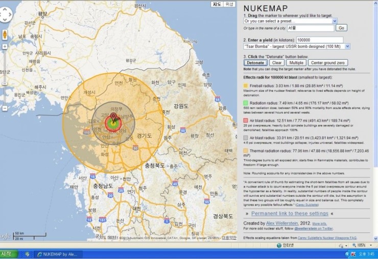Click the 안동 city label
The image size is (378, 259).
click(214, 193)
